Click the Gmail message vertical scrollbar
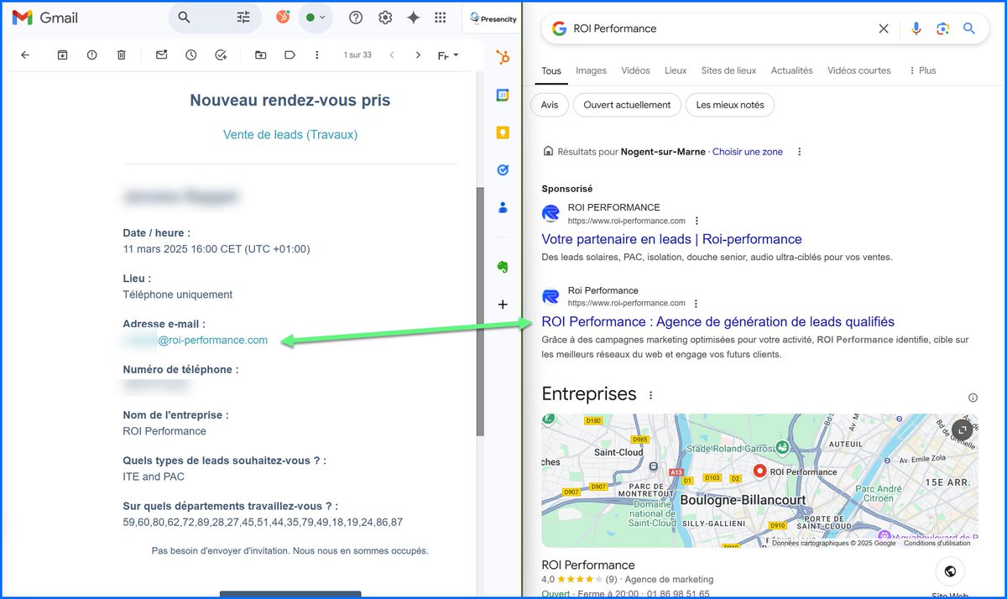The width and height of the screenshot is (1007, 599). pyautogui.click(x=480, y=310)
